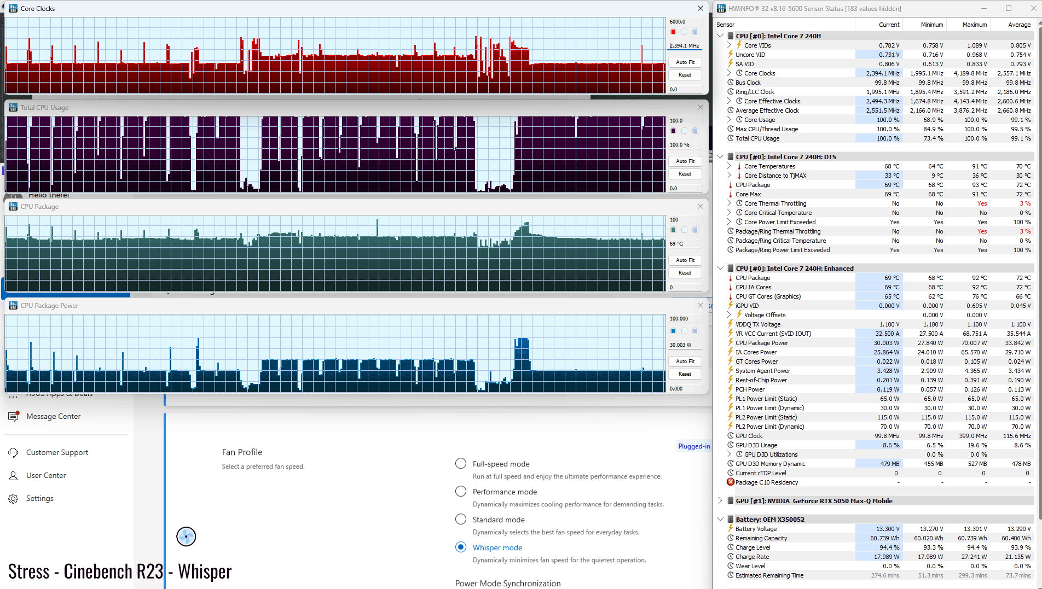The width and height of the screenshot is (1042, 589).
Task: Expand Core Temperatures row
Action: 729,166
